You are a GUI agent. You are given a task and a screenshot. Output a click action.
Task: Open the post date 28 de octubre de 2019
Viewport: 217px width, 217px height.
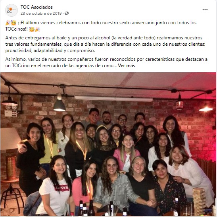click(41, 13)
